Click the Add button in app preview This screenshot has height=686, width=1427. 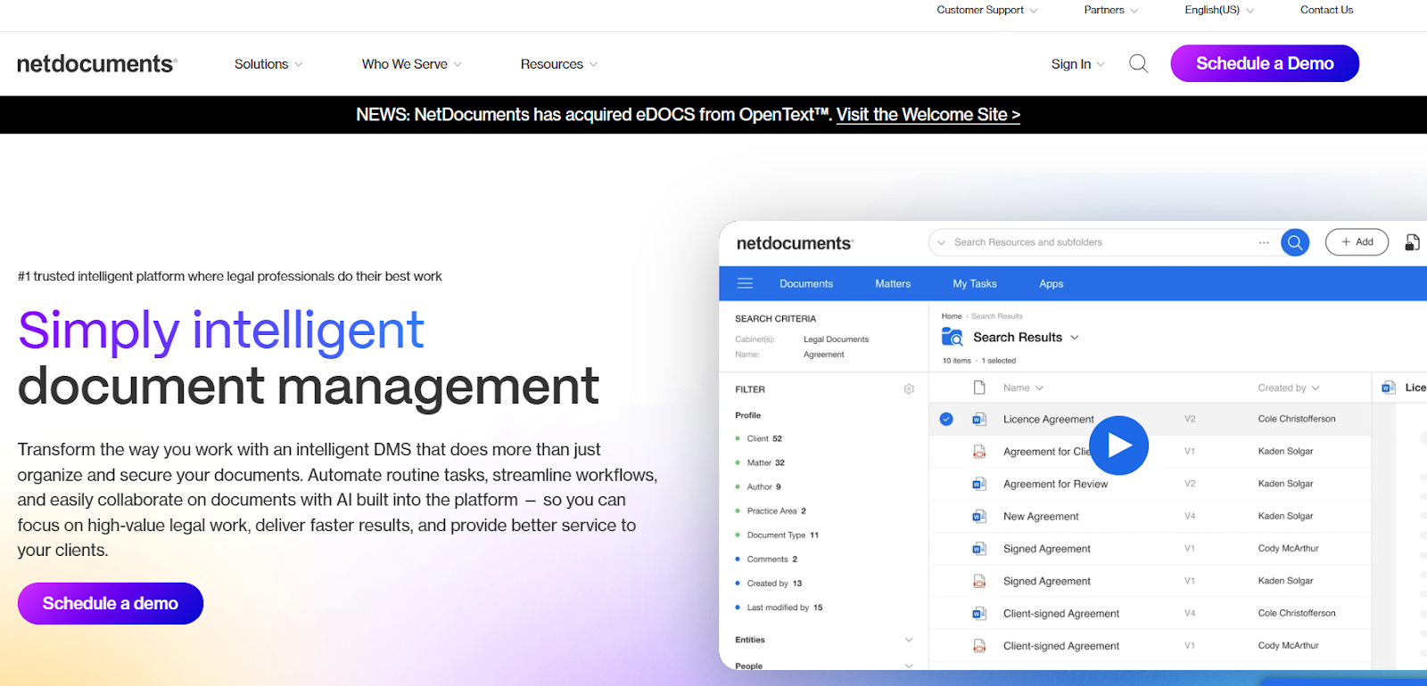[x=1357, y=242]
